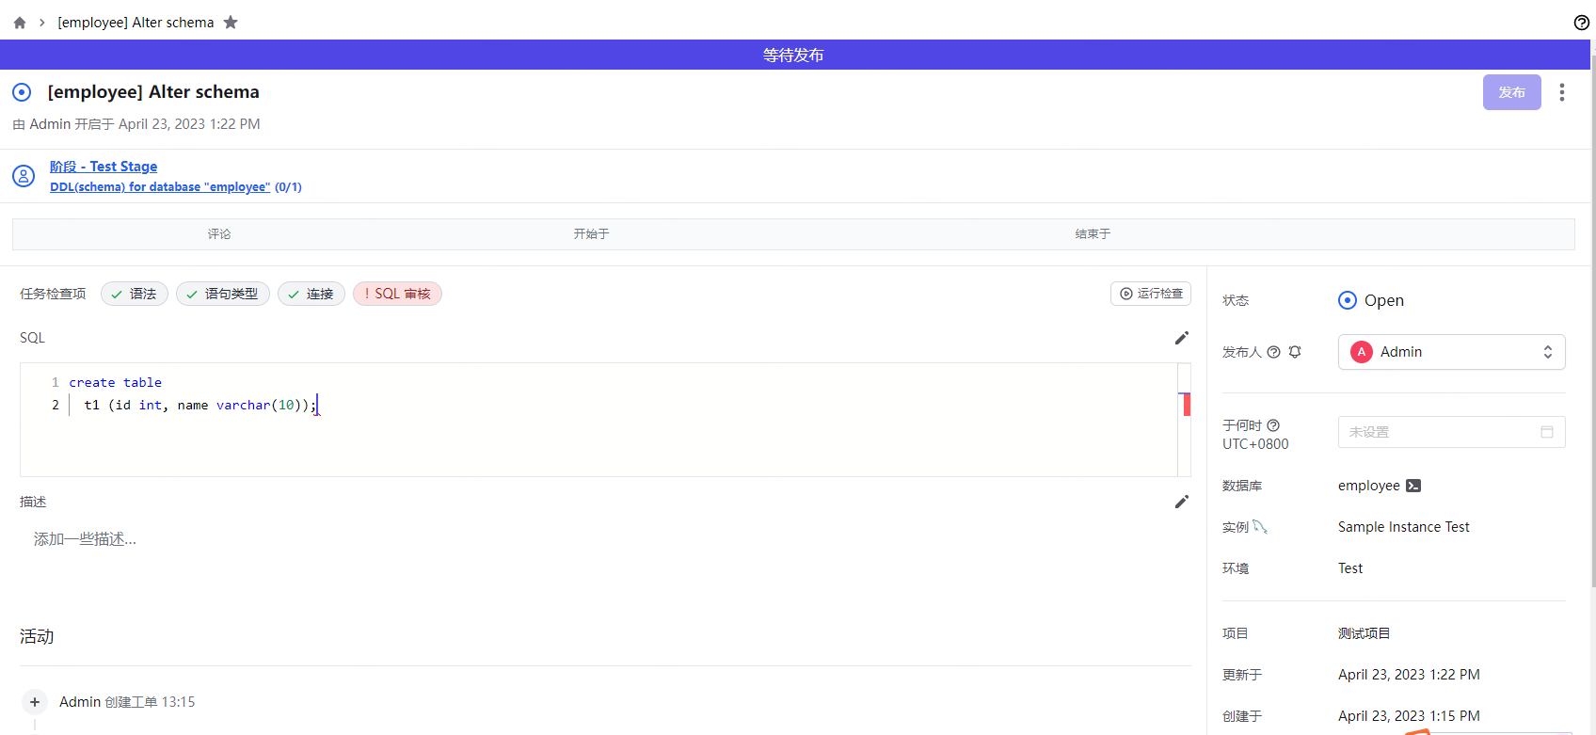Image resolution: width=1596 pixels, height=735 pixels.
Task: Click the Test Stage user avatar icon
Action: (24, 176)
